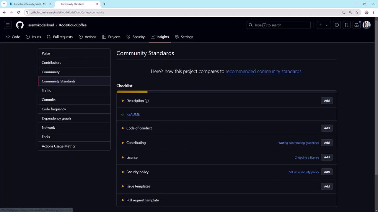Select Network in the Insights sidebar
This screenshot has width=378, height=212.
[74, 127]
